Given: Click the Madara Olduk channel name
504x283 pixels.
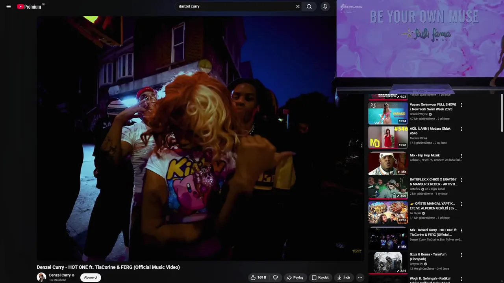Looking at the screenshot, I should [x=419, y=138].
